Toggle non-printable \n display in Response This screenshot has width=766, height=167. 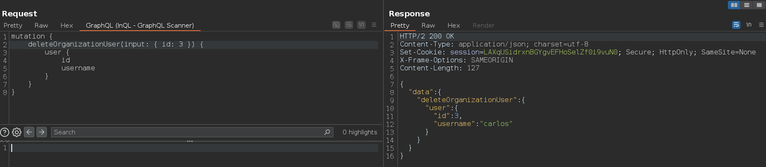(749, 25)
